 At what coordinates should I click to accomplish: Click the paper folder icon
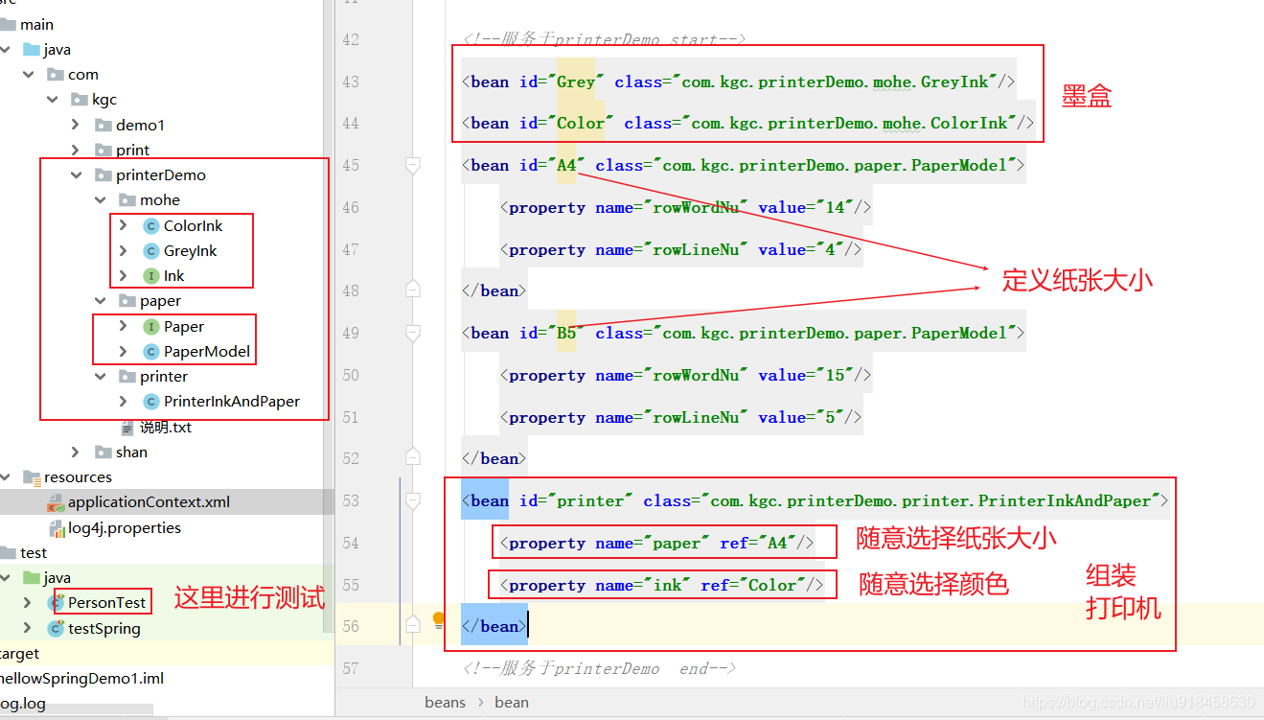tap(126, 301)
